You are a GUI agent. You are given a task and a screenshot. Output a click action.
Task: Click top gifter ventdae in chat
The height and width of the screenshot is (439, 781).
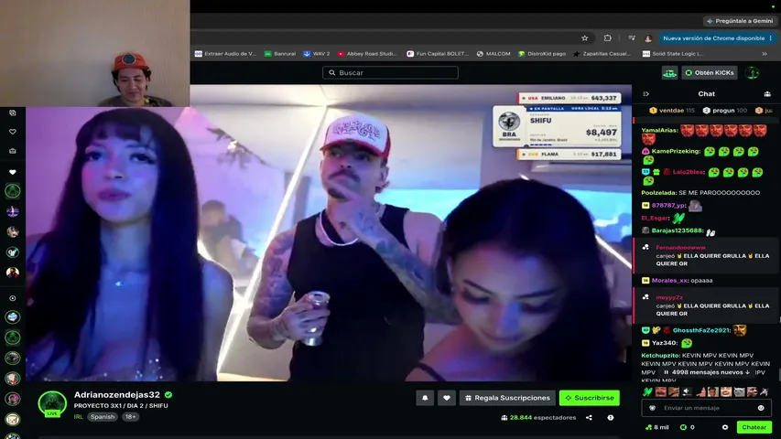tap(671, 111)
